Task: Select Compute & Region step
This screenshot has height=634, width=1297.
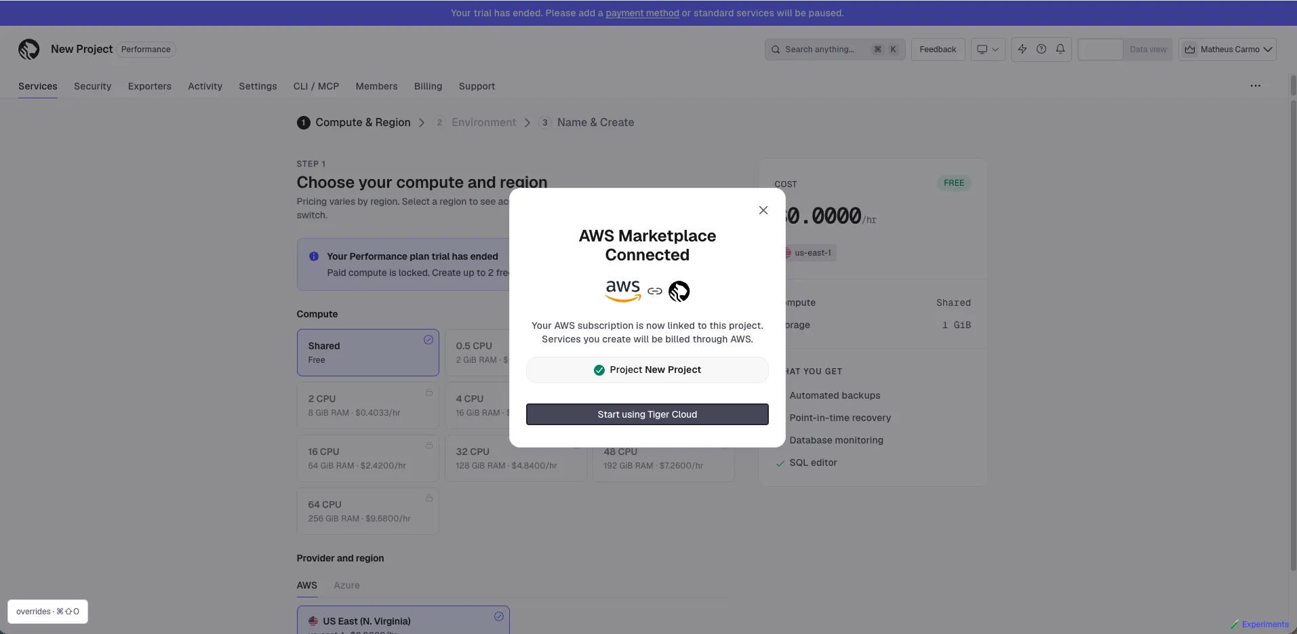Action: coord(354,122)
